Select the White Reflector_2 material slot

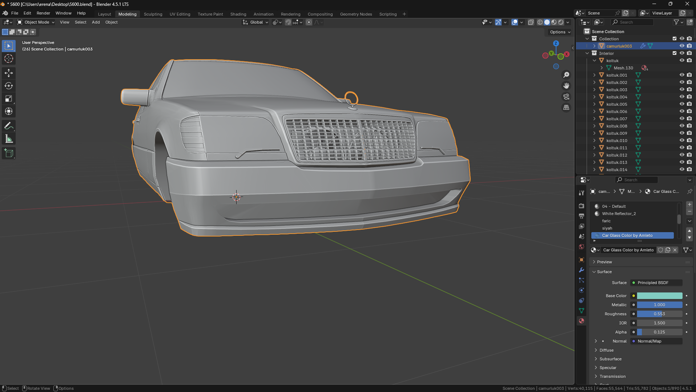click(x=619, y=214)
